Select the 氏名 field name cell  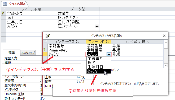(31, 18)
